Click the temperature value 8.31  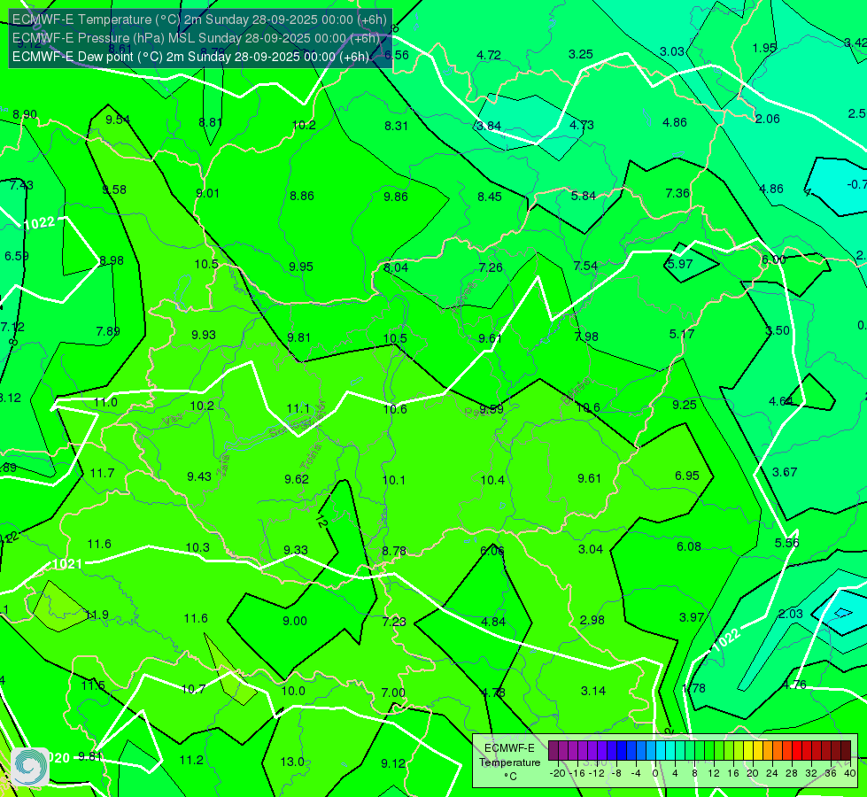397,126
